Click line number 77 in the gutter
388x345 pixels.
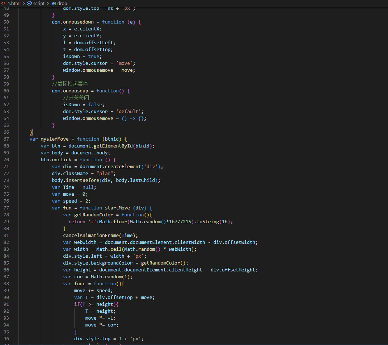6,208
